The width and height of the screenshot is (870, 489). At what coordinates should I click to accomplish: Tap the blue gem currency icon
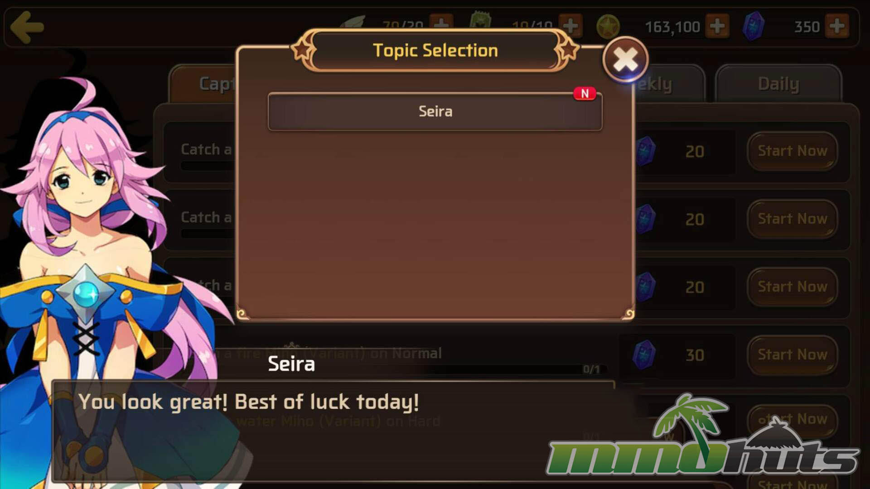click(753, 26)
